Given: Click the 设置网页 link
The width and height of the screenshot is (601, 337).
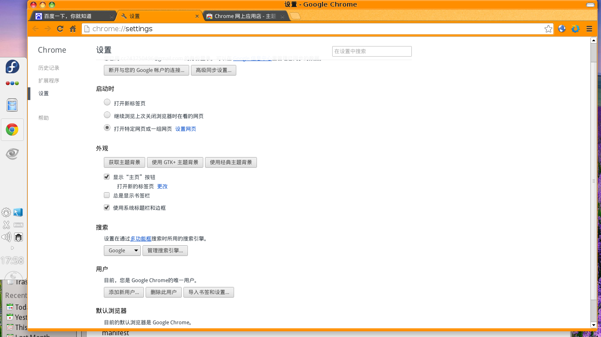Looking at the screenshot, I should coord(186,129).
